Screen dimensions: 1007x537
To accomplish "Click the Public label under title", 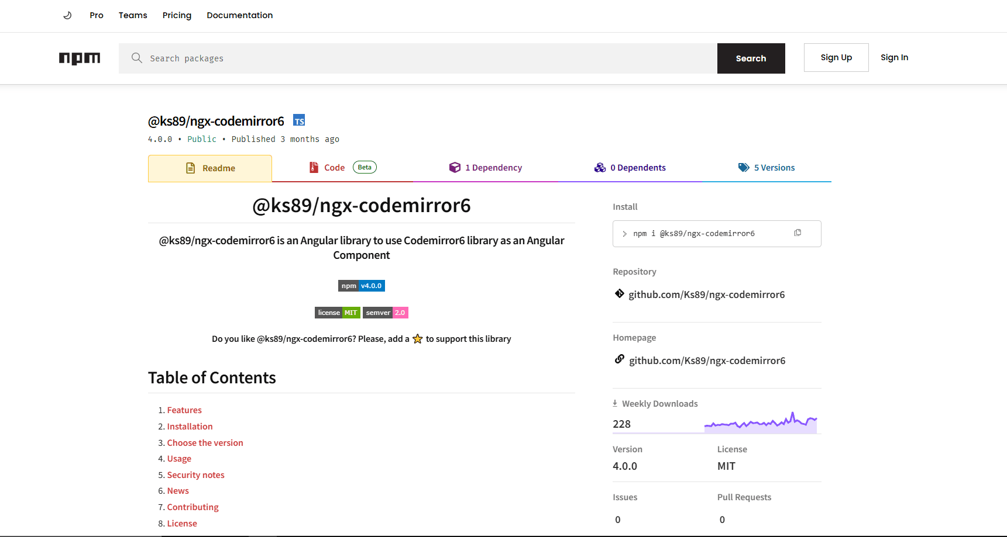I will [x=202, y=139].
